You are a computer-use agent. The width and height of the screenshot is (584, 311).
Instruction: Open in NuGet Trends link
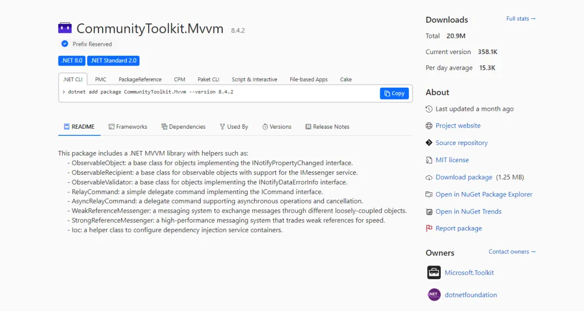tap(468, 211)
